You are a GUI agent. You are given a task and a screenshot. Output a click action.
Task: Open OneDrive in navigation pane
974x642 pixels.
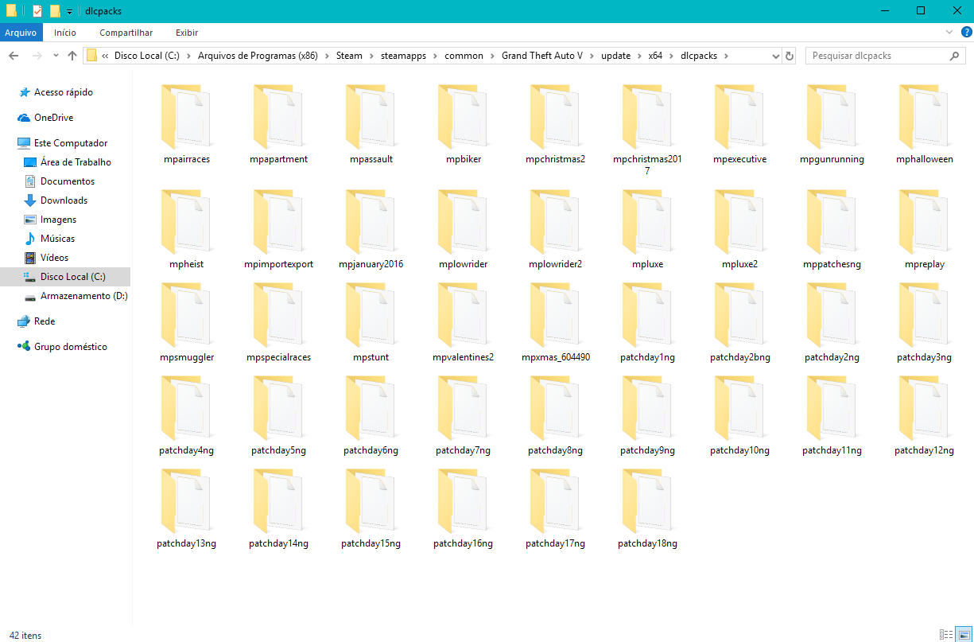click(x=53, y=118)
